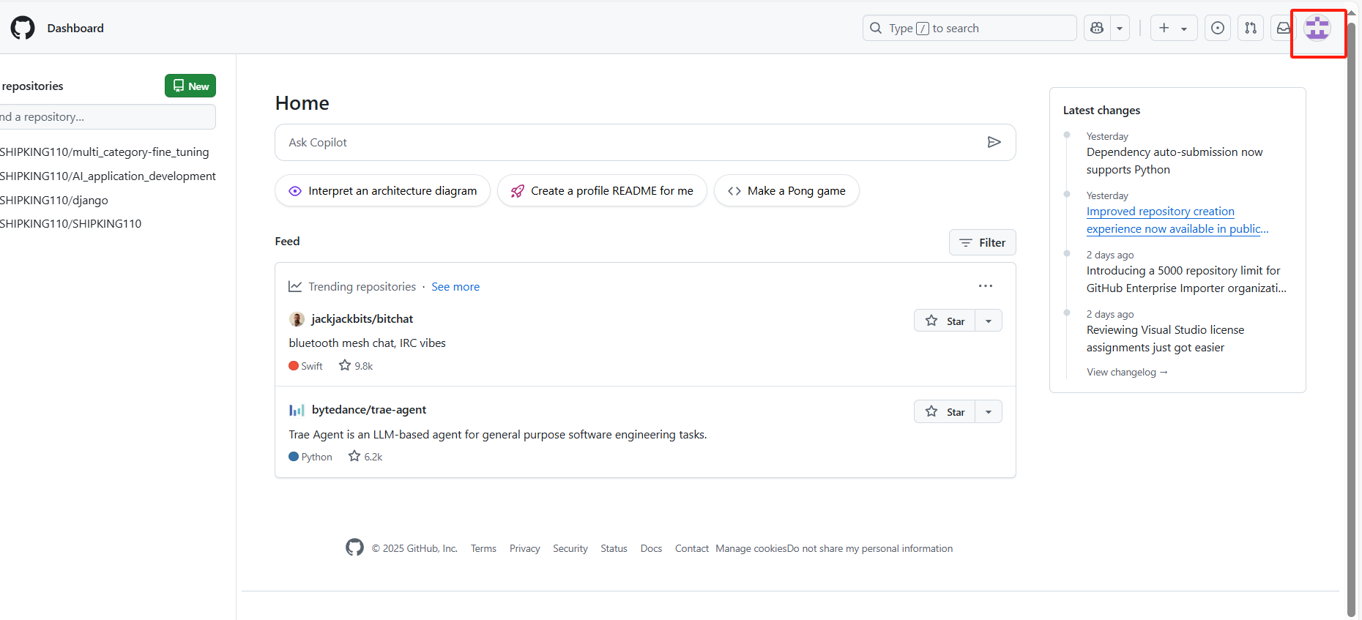
Task: Open the jackjackbits/bitchat repository link
Action: click(x=362, y=318)
